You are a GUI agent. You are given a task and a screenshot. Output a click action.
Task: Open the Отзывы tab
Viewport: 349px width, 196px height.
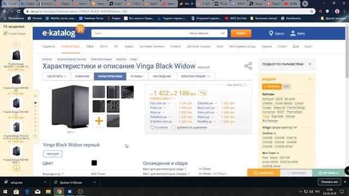point(137,76)
